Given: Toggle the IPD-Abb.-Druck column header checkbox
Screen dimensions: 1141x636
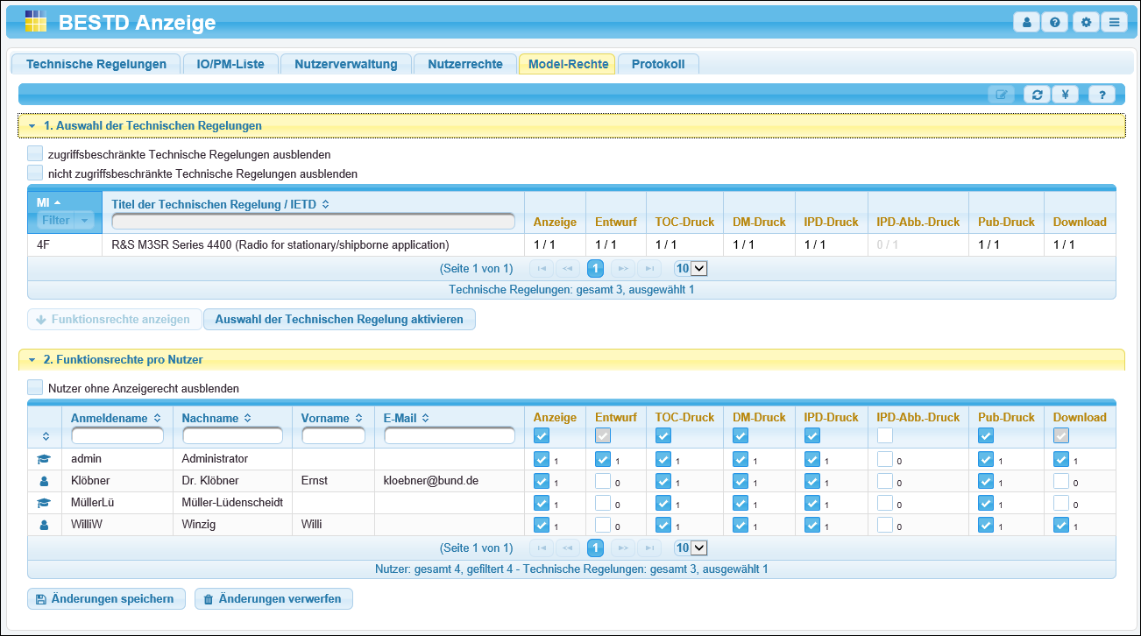Looking at the screenshot, I should pyautogui.click(x=885, y=435).
